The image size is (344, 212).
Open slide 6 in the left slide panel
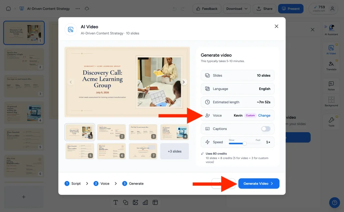(x=24, y=166)
